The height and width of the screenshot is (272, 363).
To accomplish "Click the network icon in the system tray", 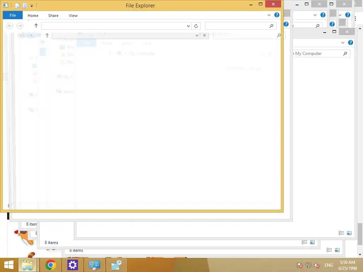I will pos(308,265).
